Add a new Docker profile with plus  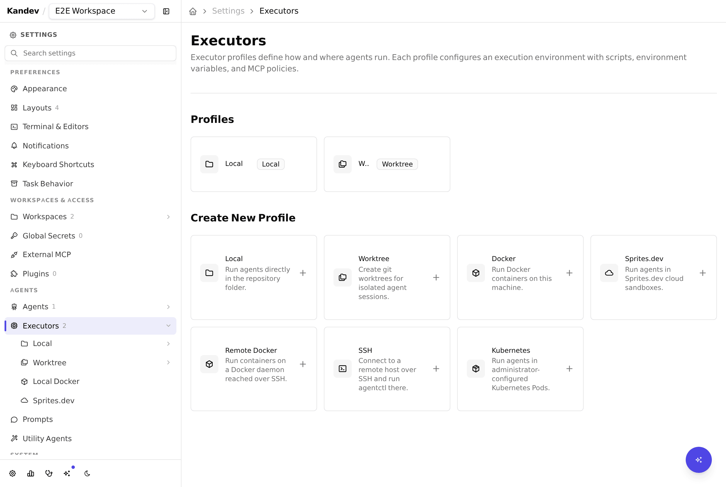[x=569, y=273]
